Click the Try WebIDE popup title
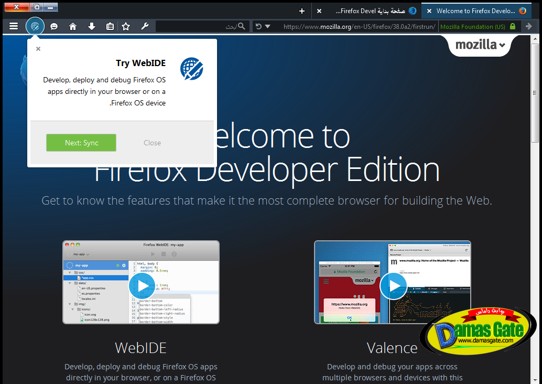542x384 pixels. pyautogui.click(x=140, y=63)
